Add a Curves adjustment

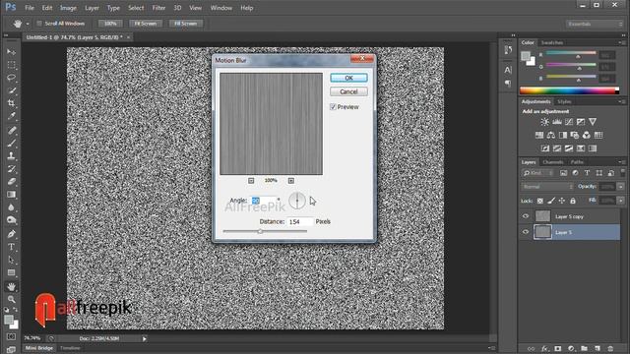[x=569, y=122]
